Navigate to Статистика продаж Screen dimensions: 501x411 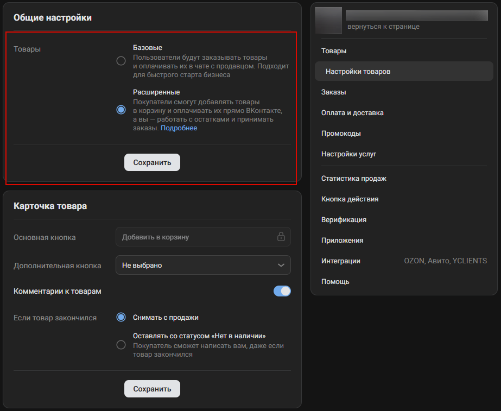pyautogui.click(x=353, y=179)
